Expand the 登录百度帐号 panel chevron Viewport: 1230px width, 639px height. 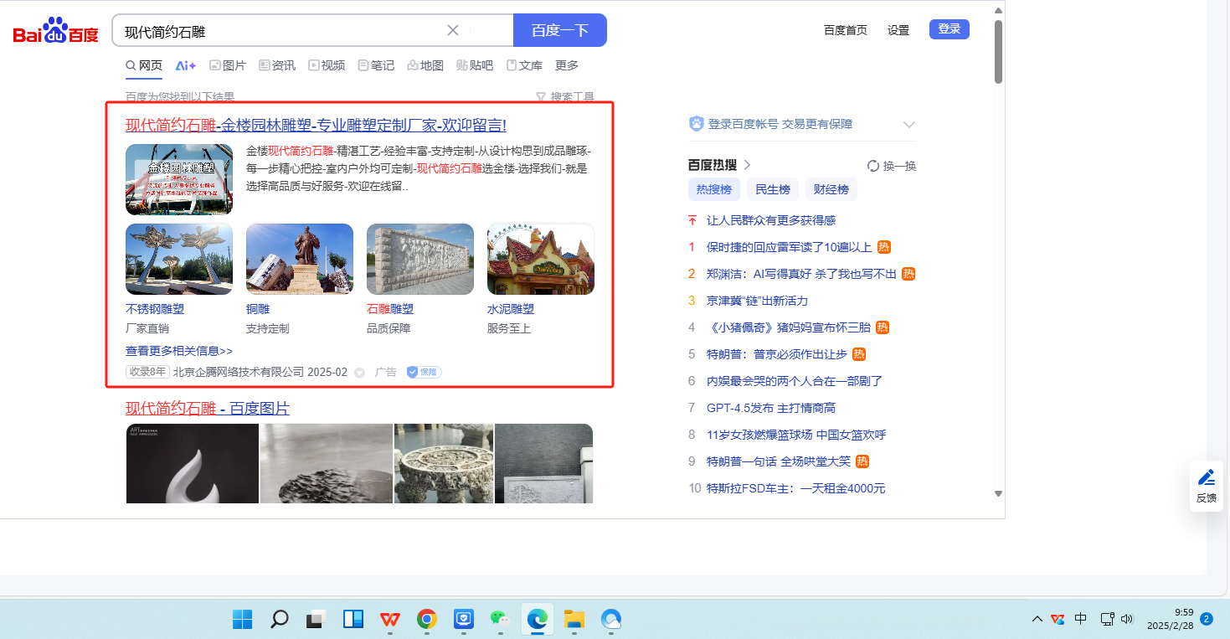coord(909,125)
